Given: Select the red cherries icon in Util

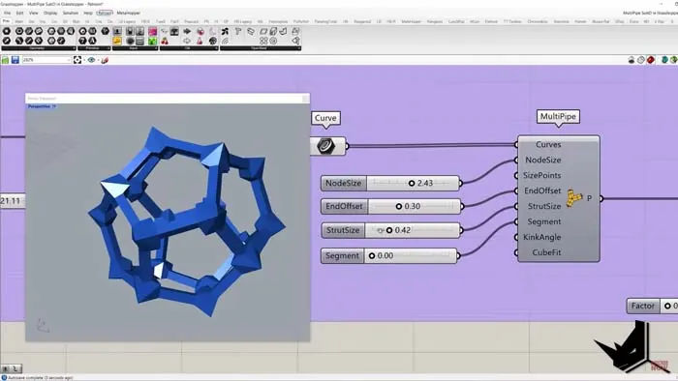Looking at the screenshot, I should point(165,41).
